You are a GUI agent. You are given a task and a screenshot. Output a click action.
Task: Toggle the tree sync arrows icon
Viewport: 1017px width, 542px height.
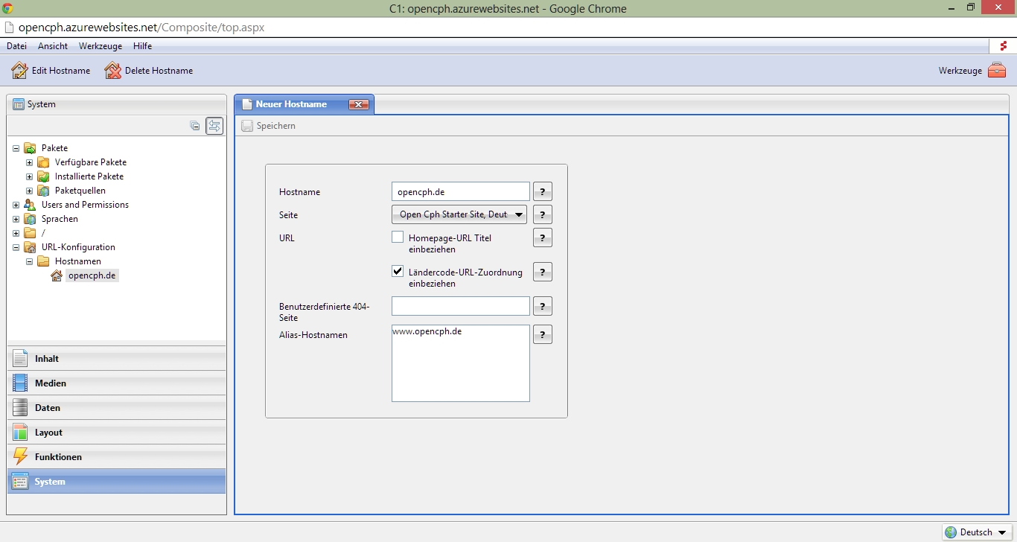click(214, 126)
